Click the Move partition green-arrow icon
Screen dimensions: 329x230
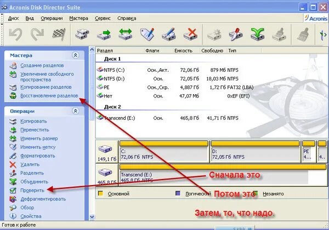pos(104,34)
